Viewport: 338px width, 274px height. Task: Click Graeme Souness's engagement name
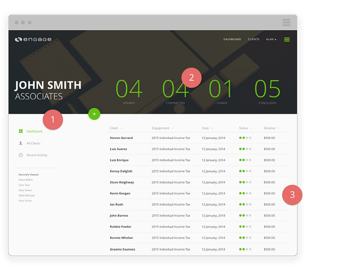(171, 249)
